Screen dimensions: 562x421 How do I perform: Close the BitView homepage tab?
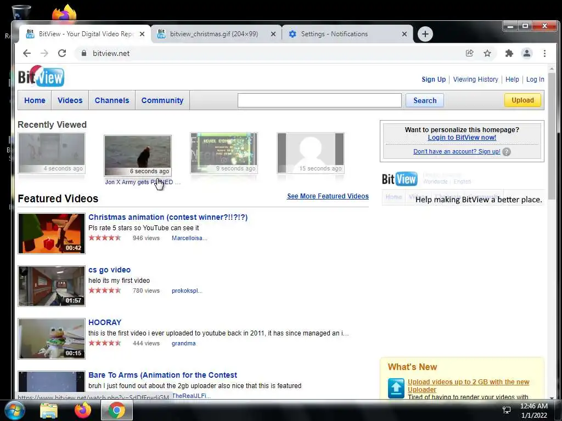tap(142, 34)
